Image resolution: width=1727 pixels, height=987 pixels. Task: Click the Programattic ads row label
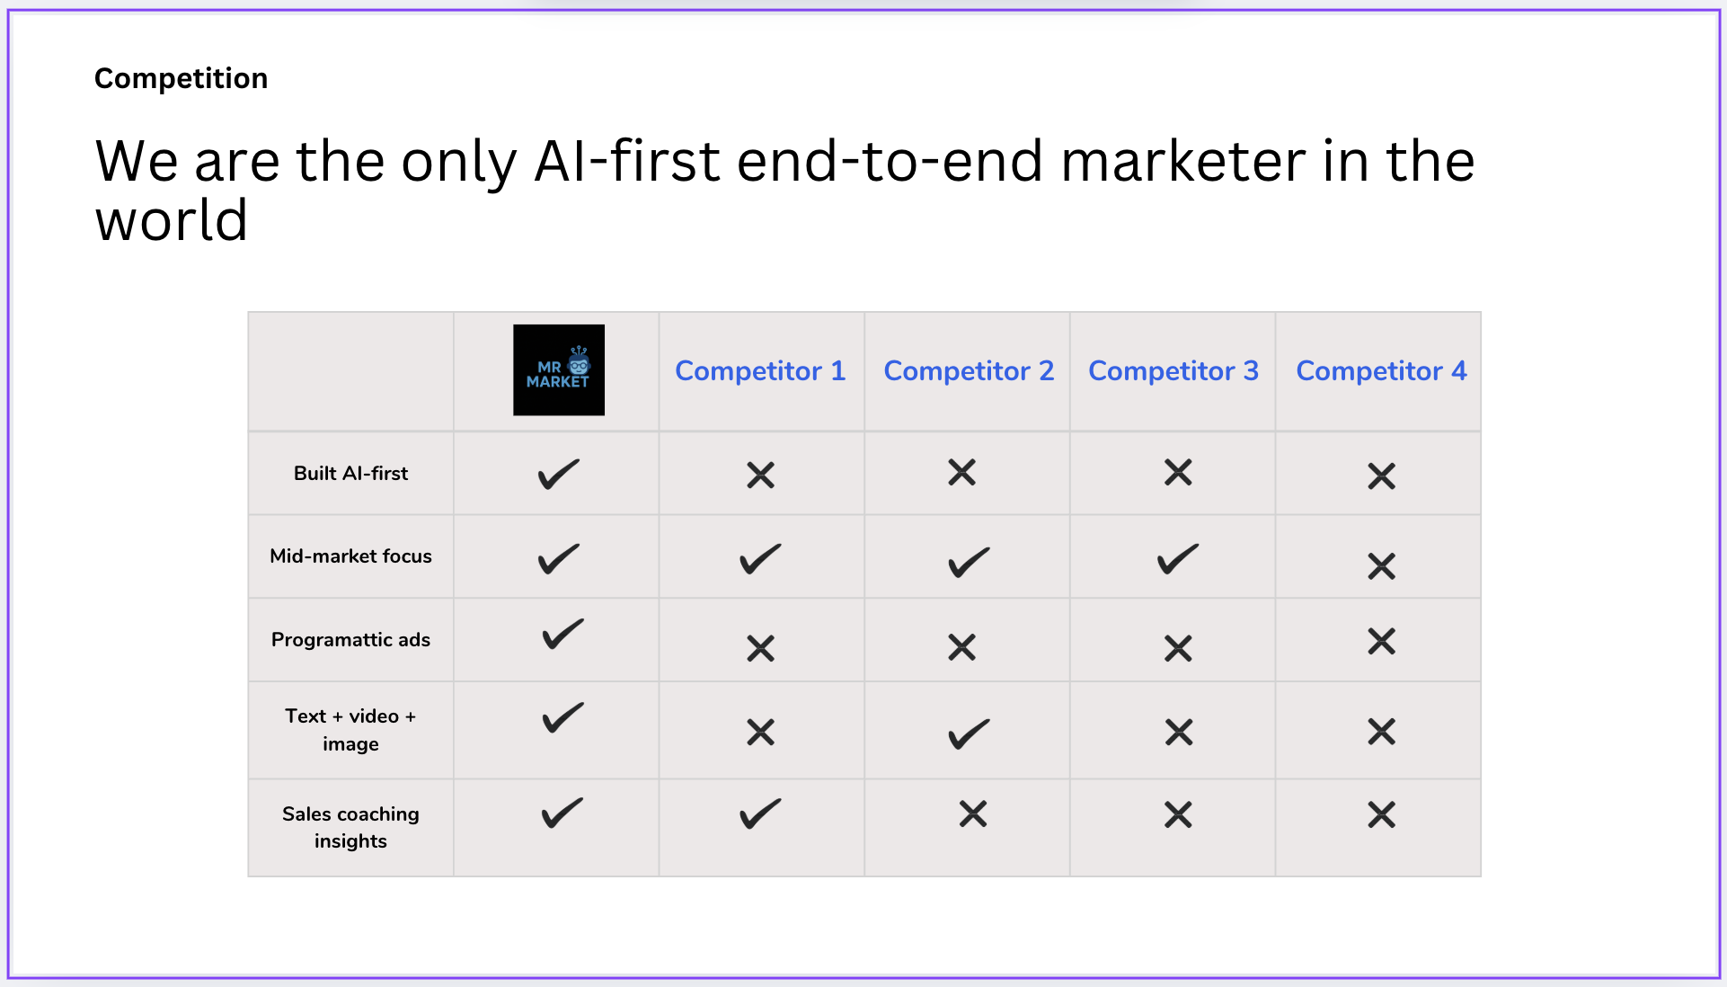click(x=350, y=639)
